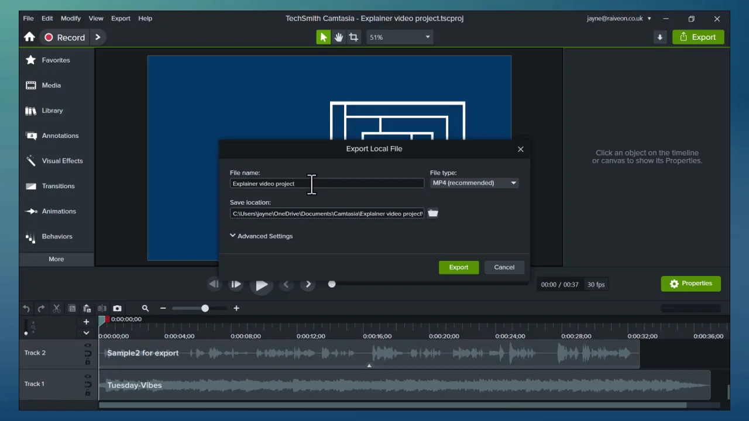Open the Properties panel button
749x421 pixels.
[x=691, y=284]
